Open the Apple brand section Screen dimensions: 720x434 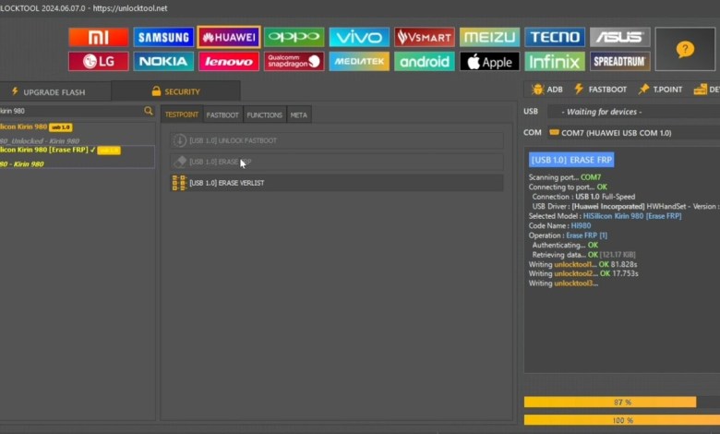click(x=489, y=62)
